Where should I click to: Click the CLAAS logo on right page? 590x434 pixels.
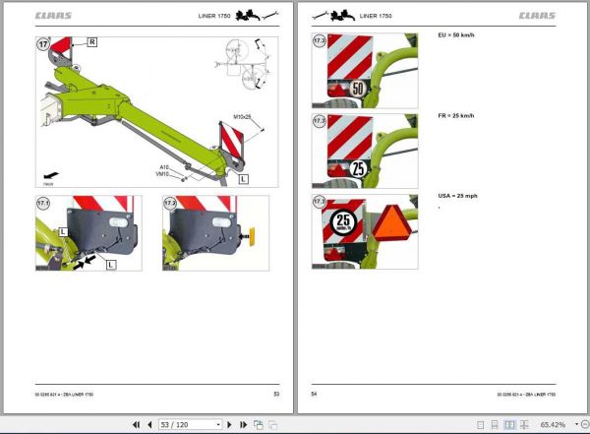537,16
